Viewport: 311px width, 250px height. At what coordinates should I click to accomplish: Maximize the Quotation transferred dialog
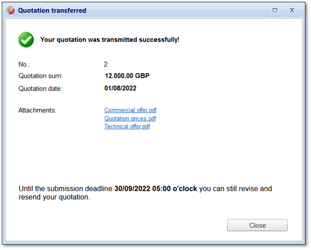tap(275, 10)
